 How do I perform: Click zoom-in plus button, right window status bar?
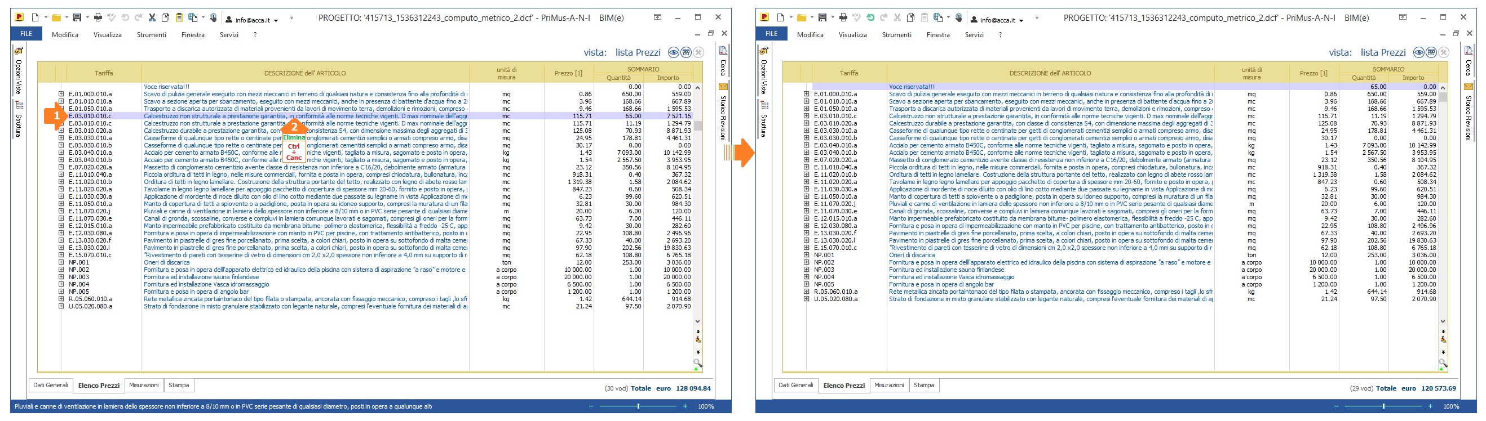click(1430, 406)
